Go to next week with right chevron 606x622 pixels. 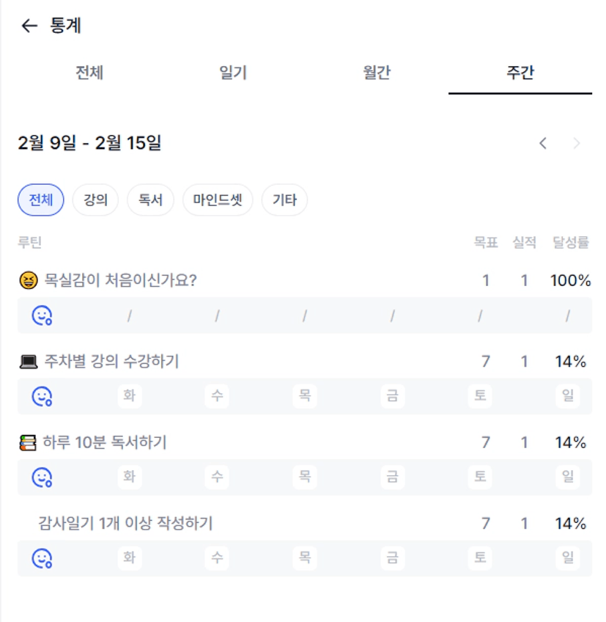[577, 144]
